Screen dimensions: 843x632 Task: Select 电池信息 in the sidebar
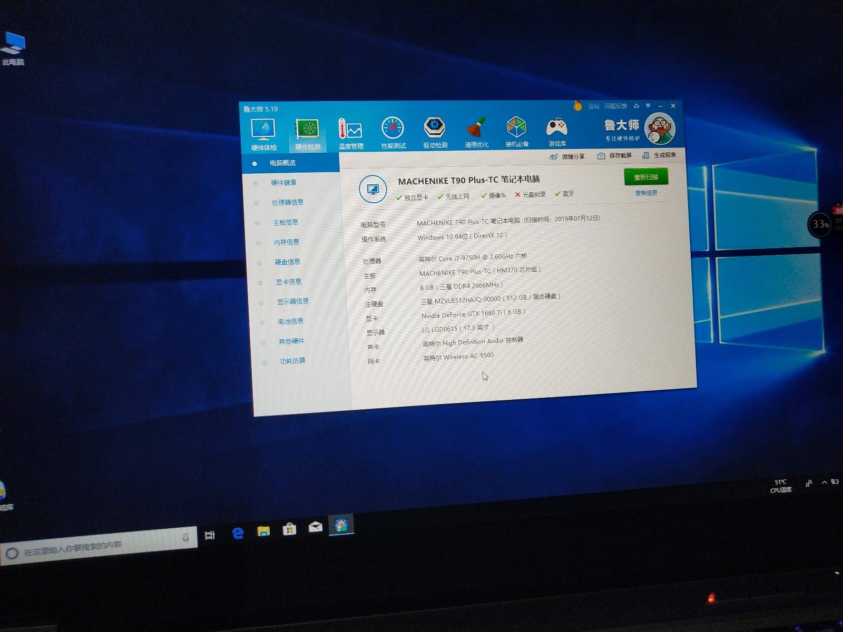pos(290,321)
